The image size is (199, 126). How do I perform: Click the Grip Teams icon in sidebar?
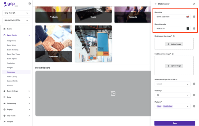click(4, 116)
